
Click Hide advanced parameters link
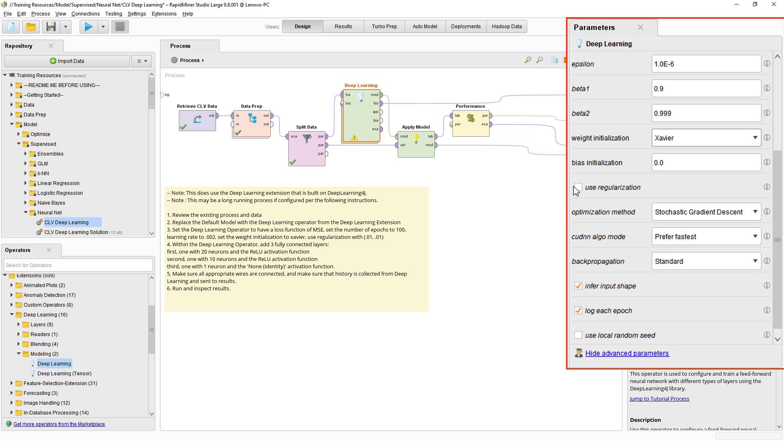point(627,353)
